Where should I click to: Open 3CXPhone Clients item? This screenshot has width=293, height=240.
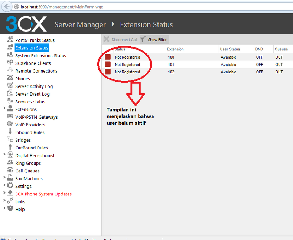(33, 63)
